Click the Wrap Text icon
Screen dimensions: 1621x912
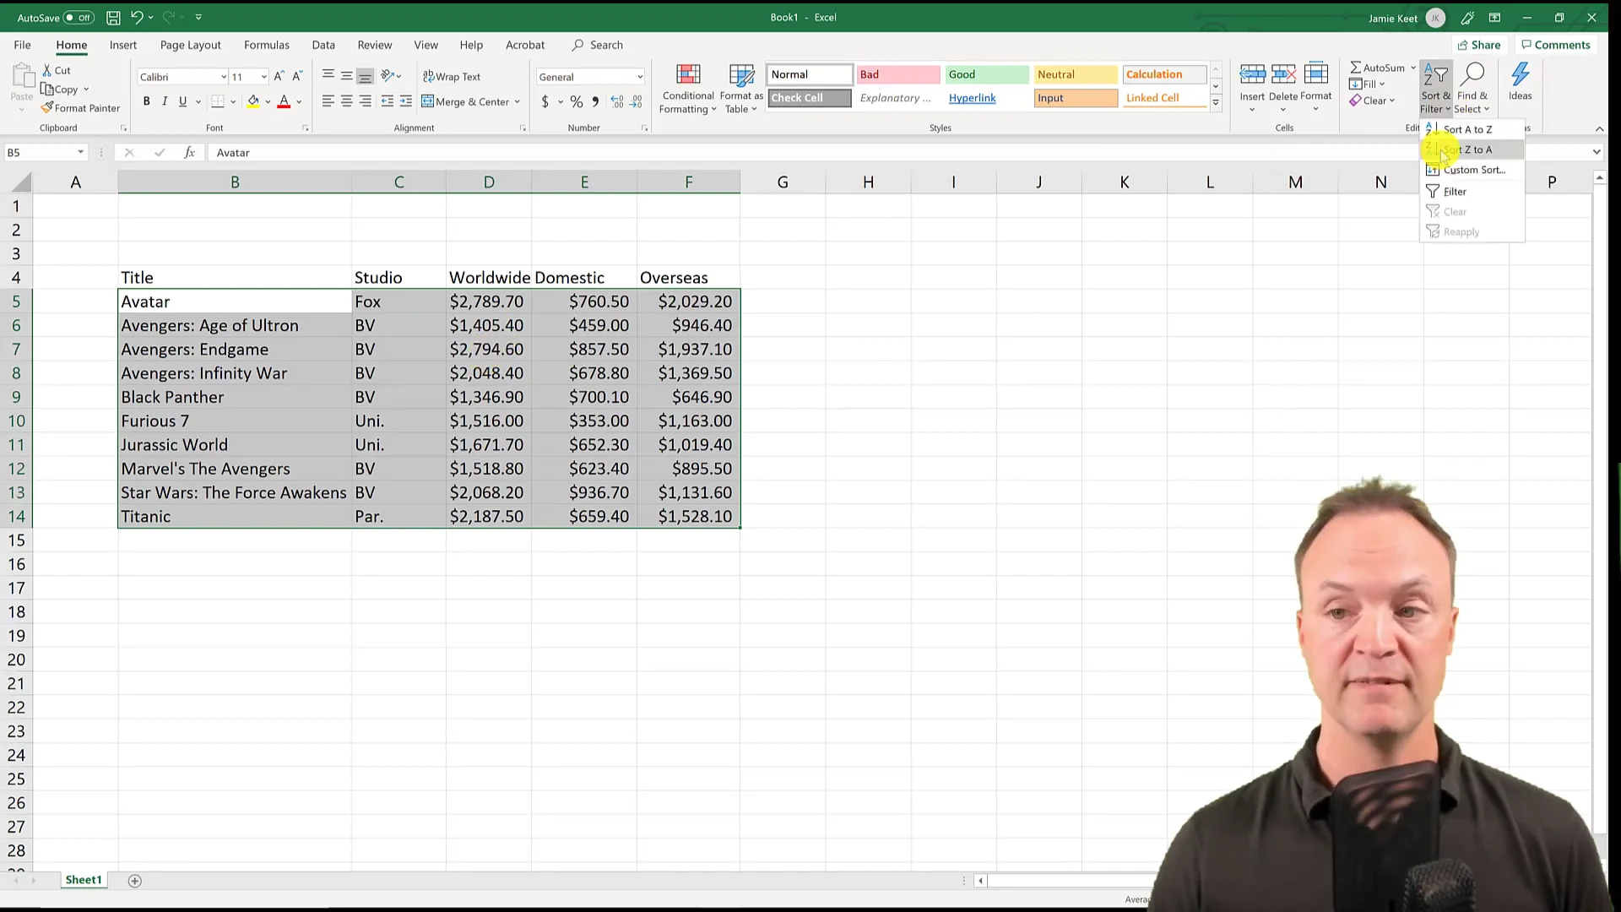[x=453, y=76]
